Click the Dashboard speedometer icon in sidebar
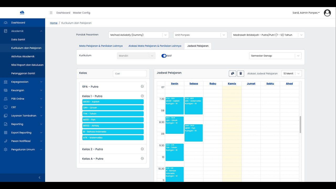The height and width of the screenshot is (189, 336). 6,23
